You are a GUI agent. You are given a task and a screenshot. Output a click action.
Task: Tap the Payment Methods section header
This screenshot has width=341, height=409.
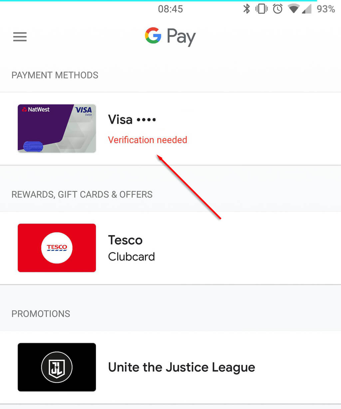[x=55, y=75]
